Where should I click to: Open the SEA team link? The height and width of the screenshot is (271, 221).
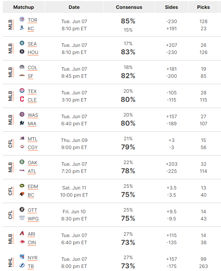[x=32, y=44]
